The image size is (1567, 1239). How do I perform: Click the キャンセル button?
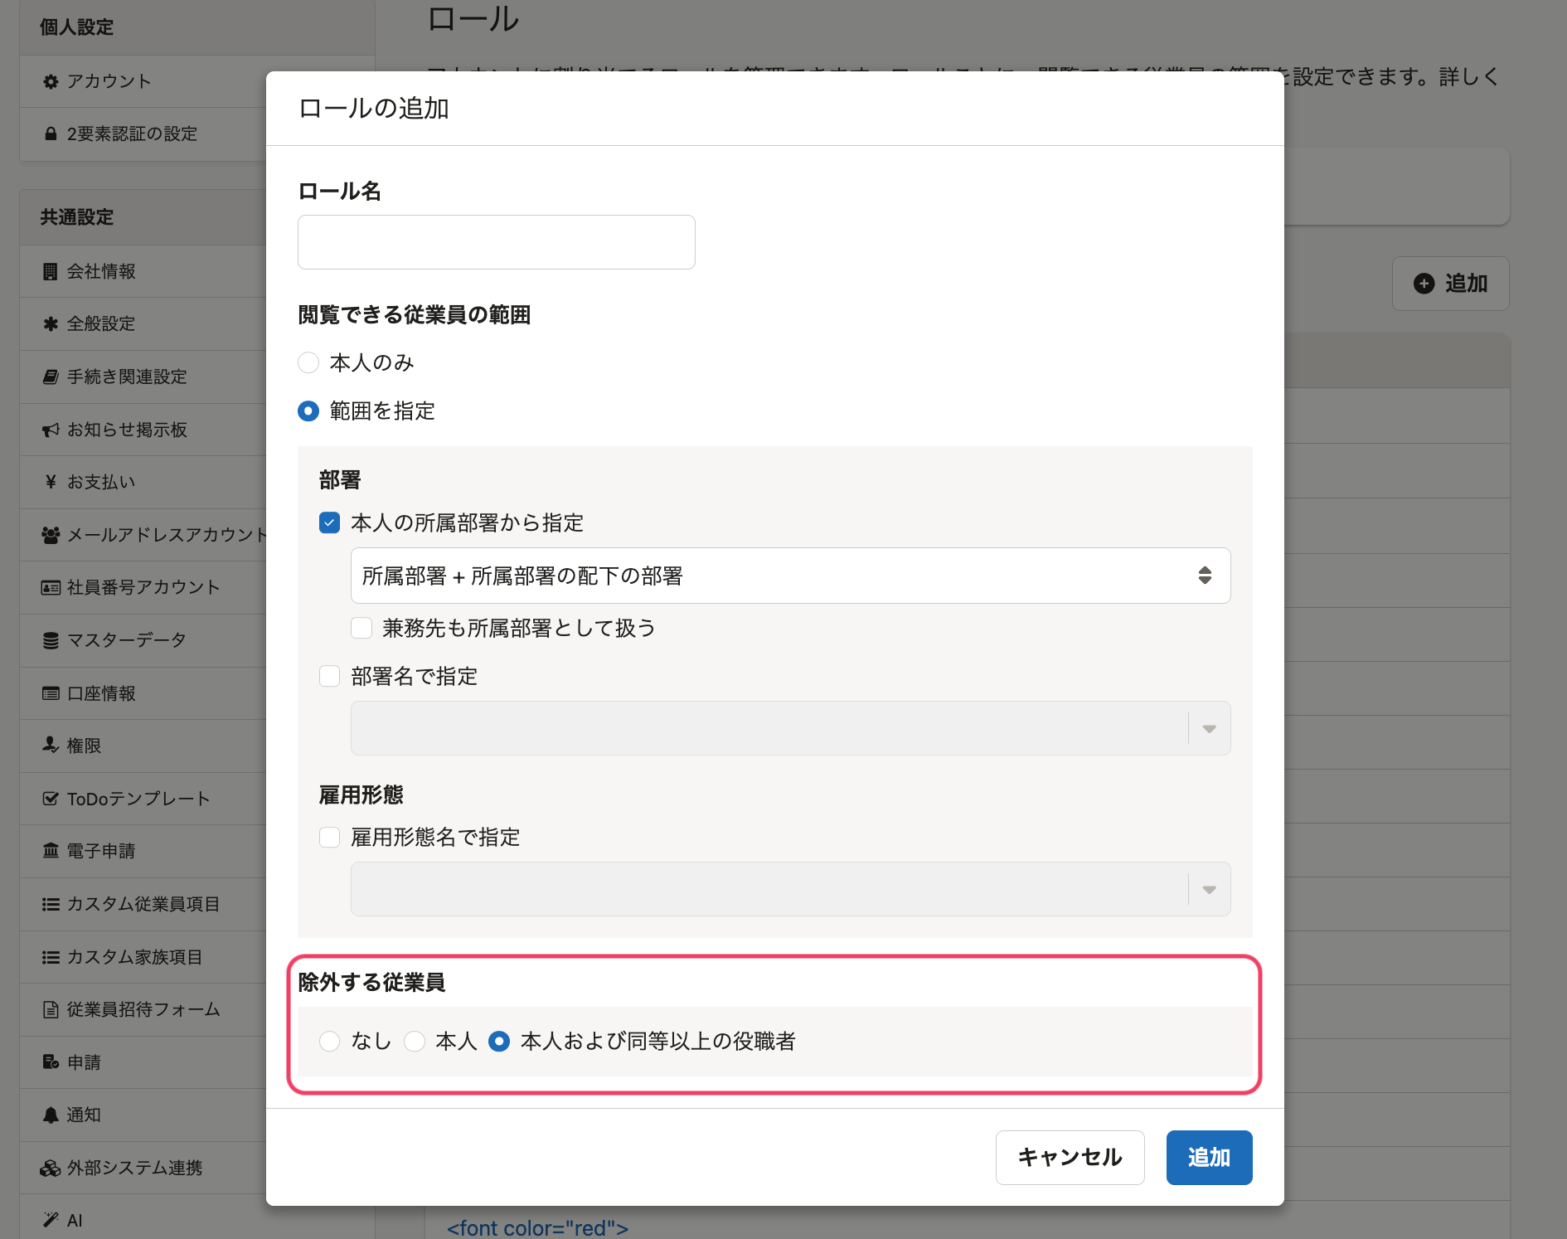(x=1070, y=1158)
